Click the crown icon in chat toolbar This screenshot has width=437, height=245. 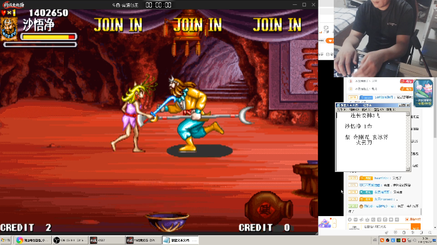[367, 220]
